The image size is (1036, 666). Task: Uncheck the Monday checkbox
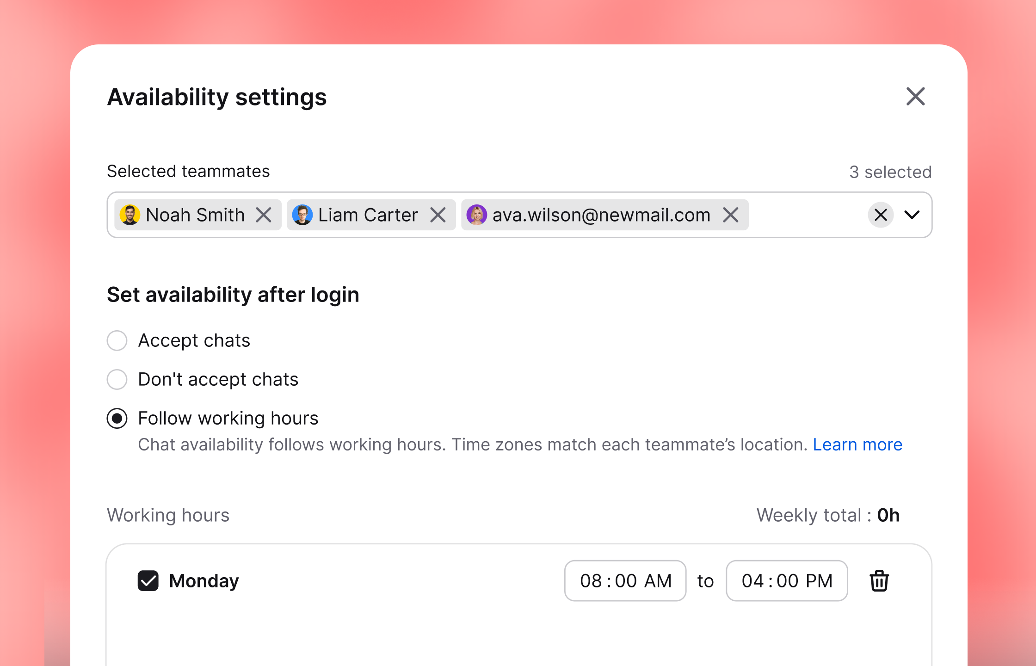pos(148,581)
